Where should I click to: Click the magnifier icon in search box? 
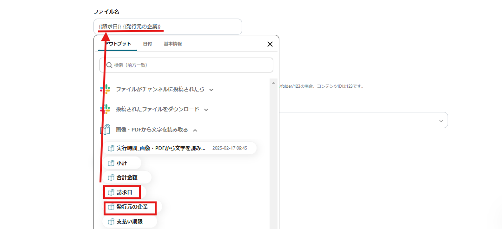109,65
